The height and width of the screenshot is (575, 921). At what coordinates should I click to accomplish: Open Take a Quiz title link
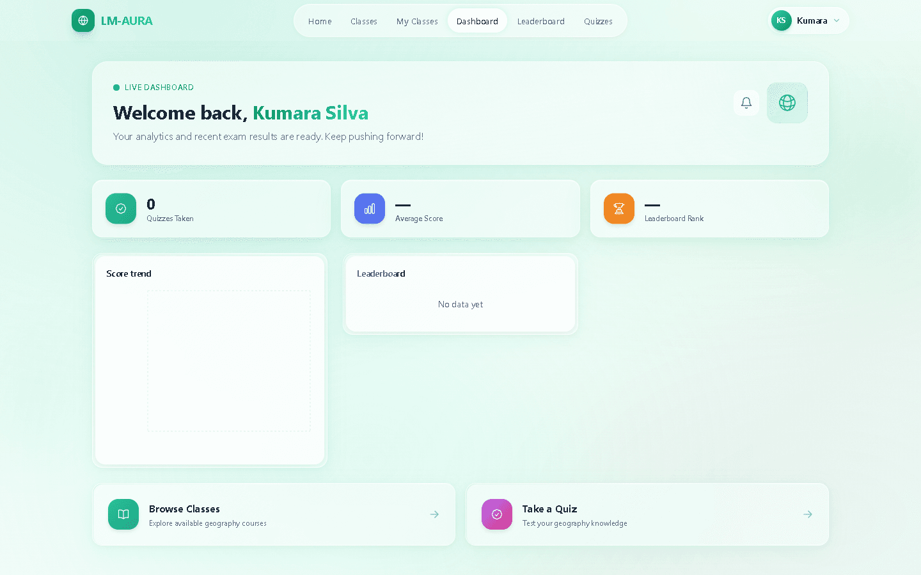549,509
